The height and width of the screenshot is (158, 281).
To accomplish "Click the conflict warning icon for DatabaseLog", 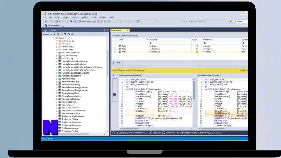I will [197, 52].
